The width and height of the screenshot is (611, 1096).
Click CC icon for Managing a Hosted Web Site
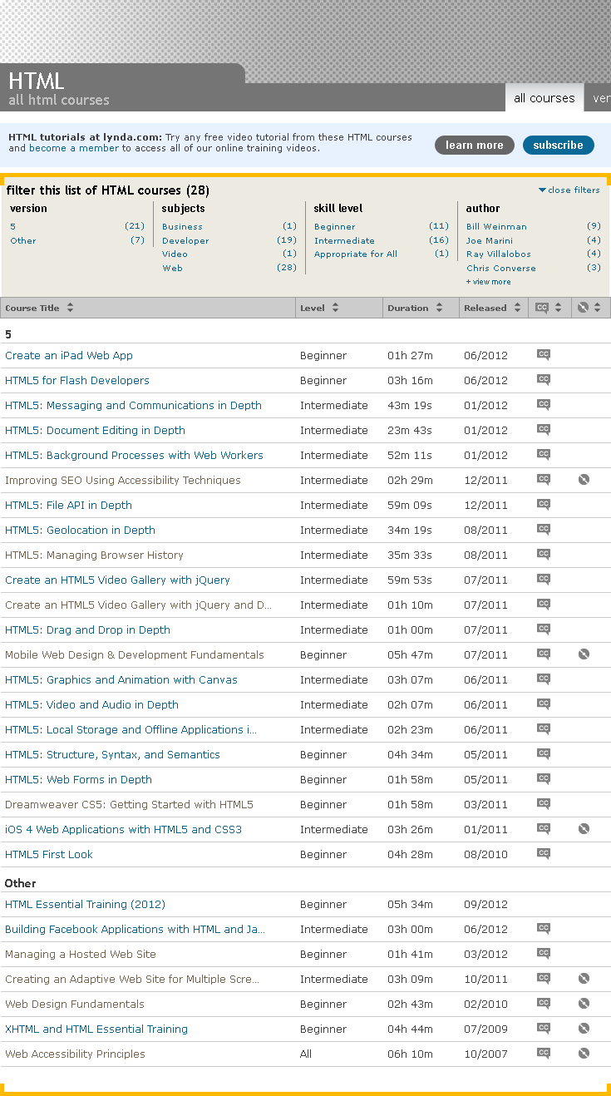click(544, 954)
